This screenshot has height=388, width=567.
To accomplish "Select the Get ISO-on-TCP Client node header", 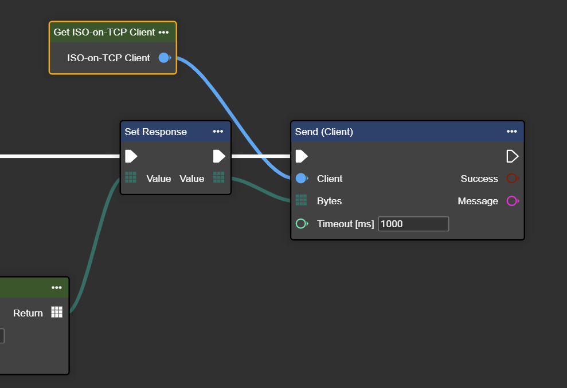I will click(x=104, y=33).
